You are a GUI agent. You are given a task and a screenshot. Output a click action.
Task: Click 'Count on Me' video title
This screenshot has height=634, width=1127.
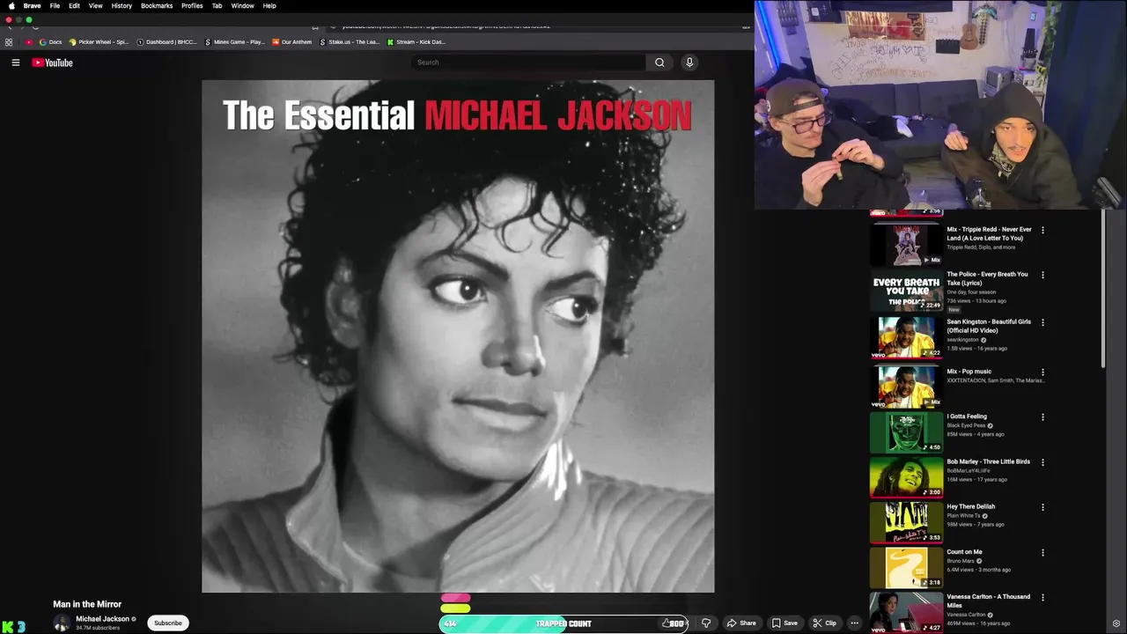(964, 552)
